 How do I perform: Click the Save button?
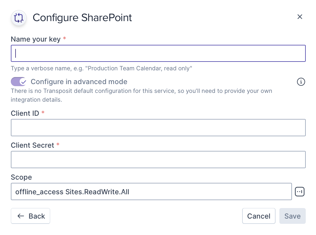coord(292,216)
